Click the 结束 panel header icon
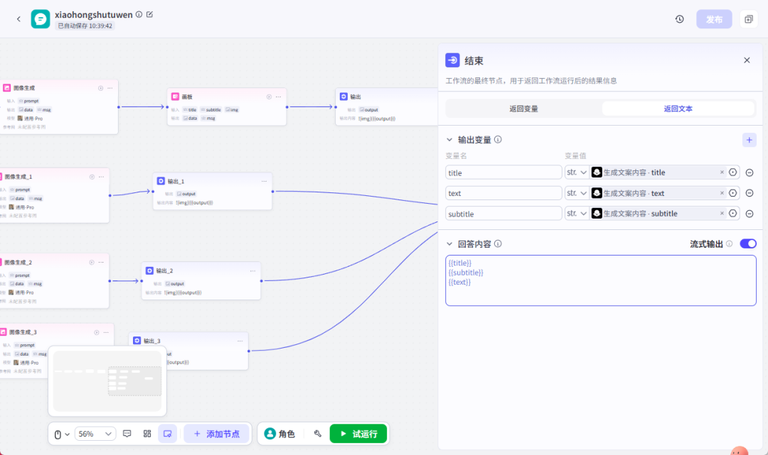This screenshot has width=768, height=455. (452, 60)
